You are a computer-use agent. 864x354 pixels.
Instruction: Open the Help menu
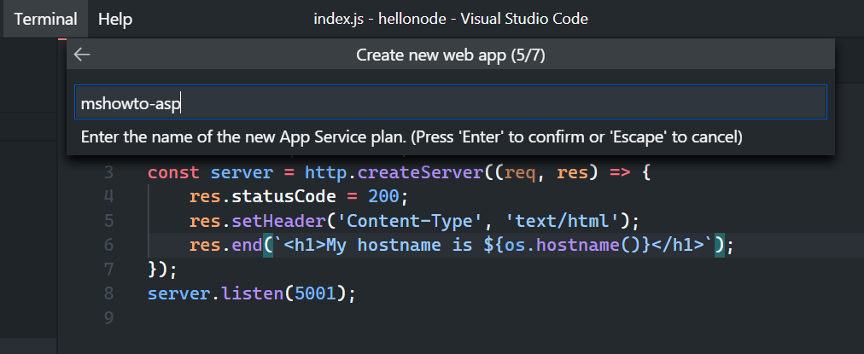[115, 20]
